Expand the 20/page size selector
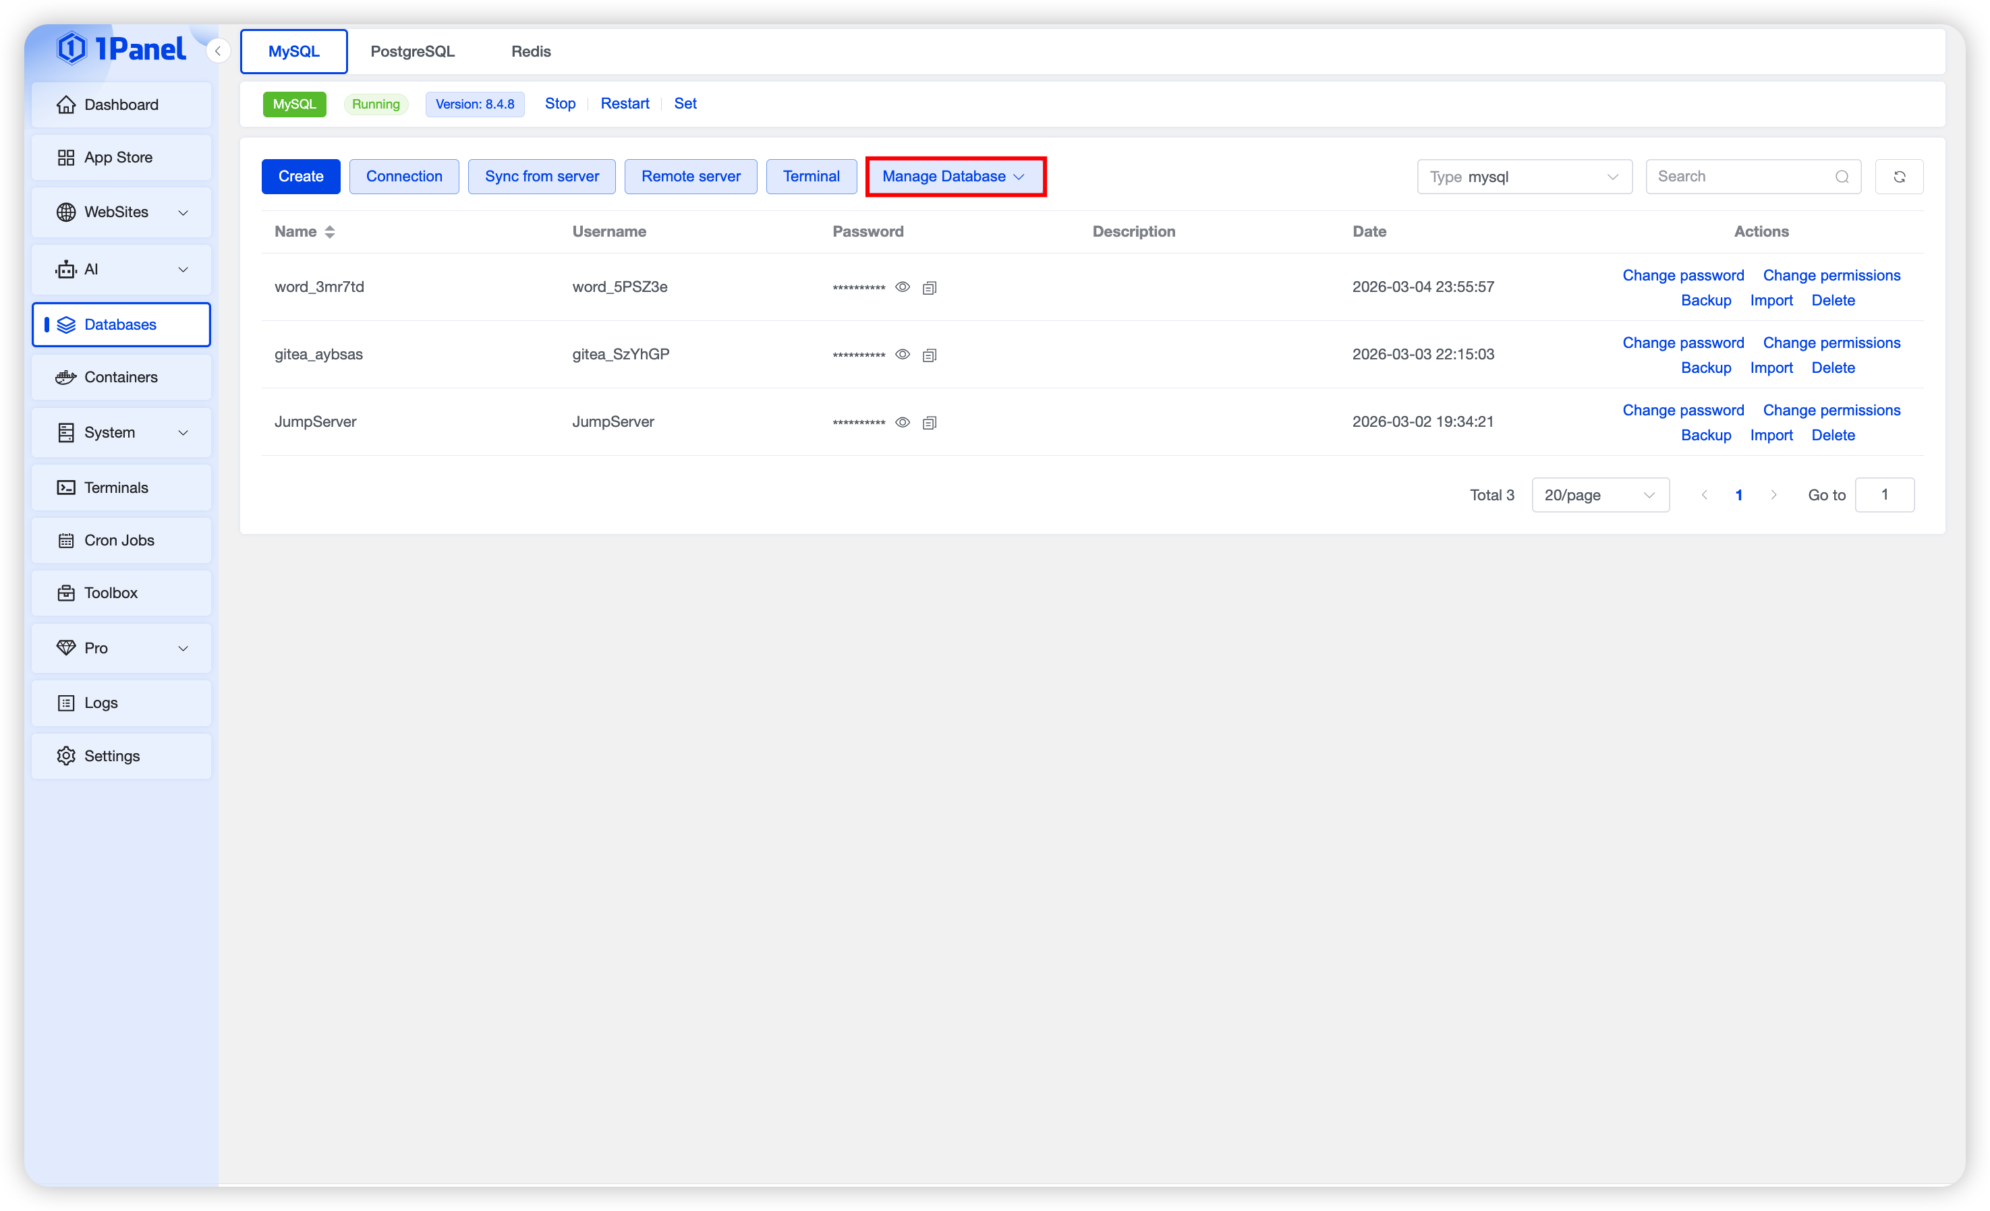The height and width of the screenshot is (1211, 1990). pos(1600,495)
